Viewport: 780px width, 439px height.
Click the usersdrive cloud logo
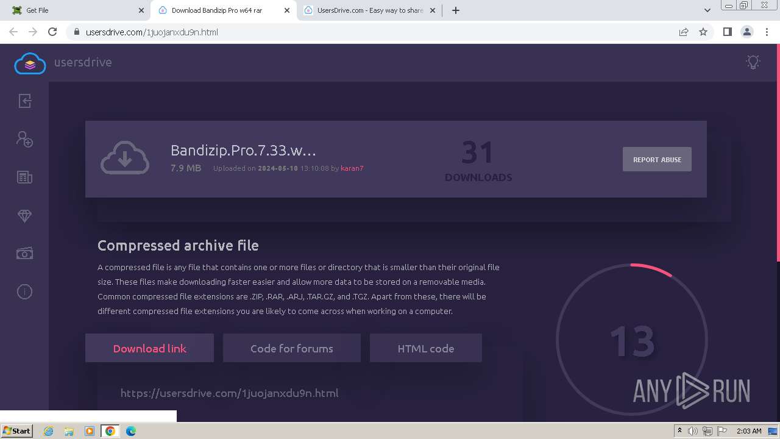coord(30,63)
